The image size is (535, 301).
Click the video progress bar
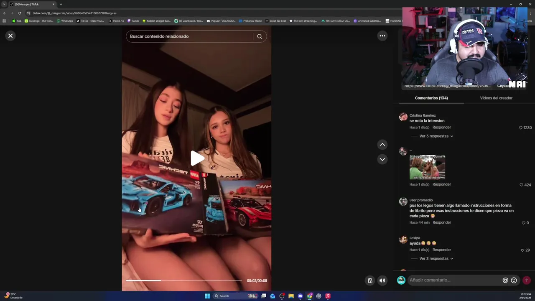tap(183, 281)
